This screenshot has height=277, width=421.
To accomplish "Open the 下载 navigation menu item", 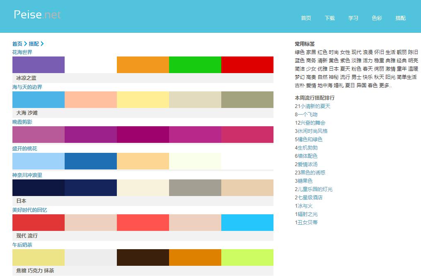I will coord(329,18).
